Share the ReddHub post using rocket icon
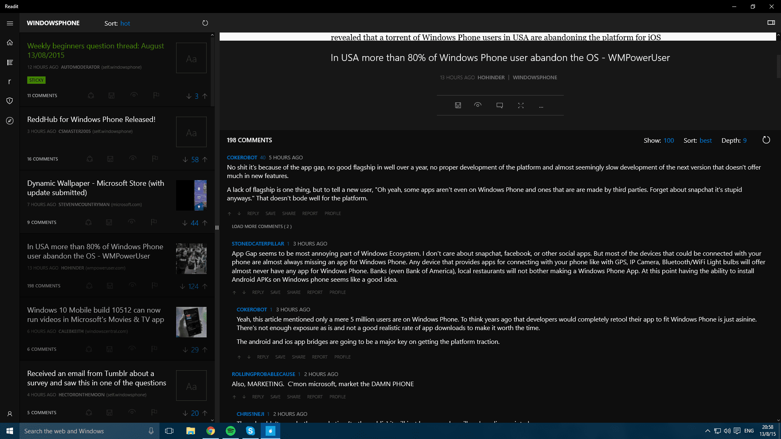781x439 pixels. pos(89,159)
